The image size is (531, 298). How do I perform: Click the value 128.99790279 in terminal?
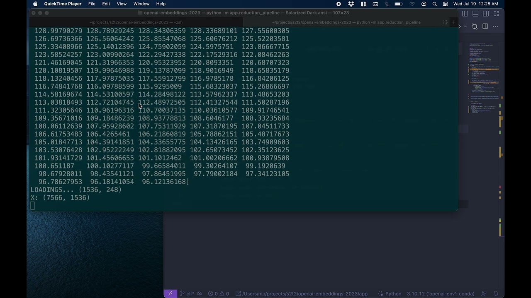58,31
